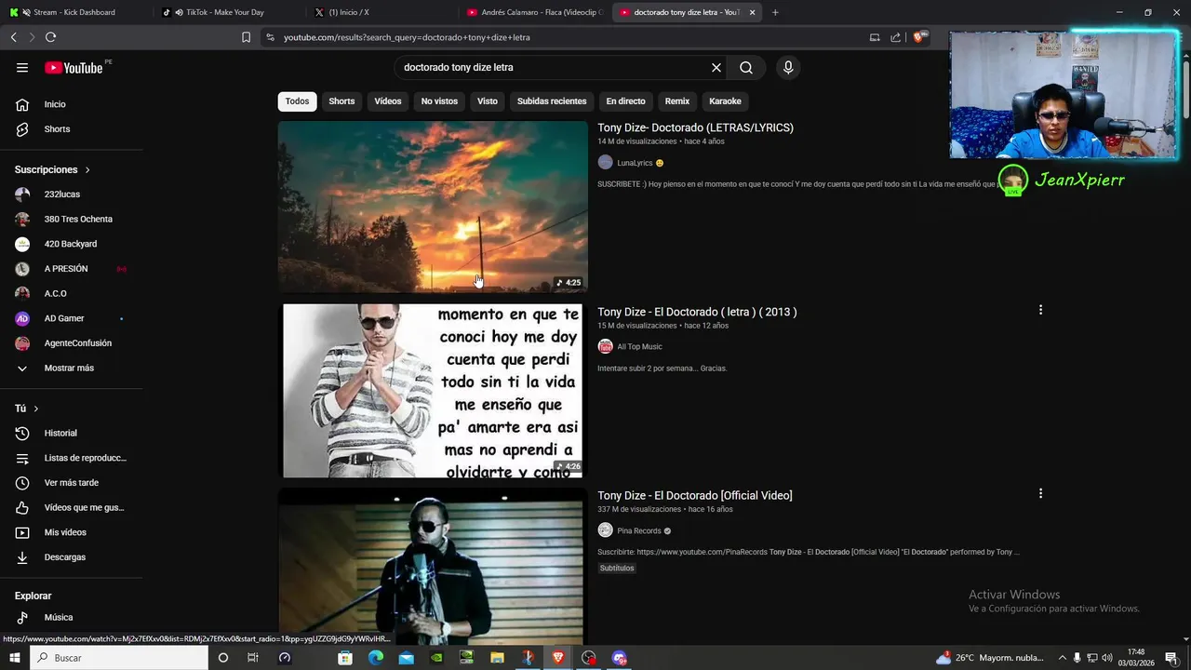Click the lyrics thumbnail of El Doctorado letra
1191x670 pixels.
[x=433, y=390]
